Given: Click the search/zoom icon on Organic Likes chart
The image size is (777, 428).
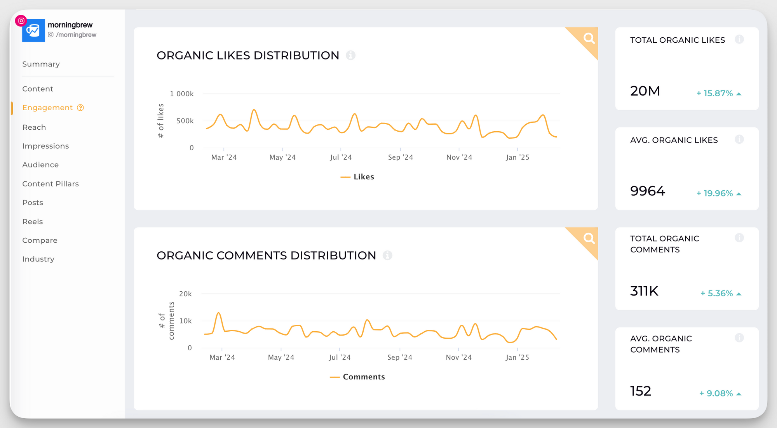Looking at the screenshot, I should 588,38.
